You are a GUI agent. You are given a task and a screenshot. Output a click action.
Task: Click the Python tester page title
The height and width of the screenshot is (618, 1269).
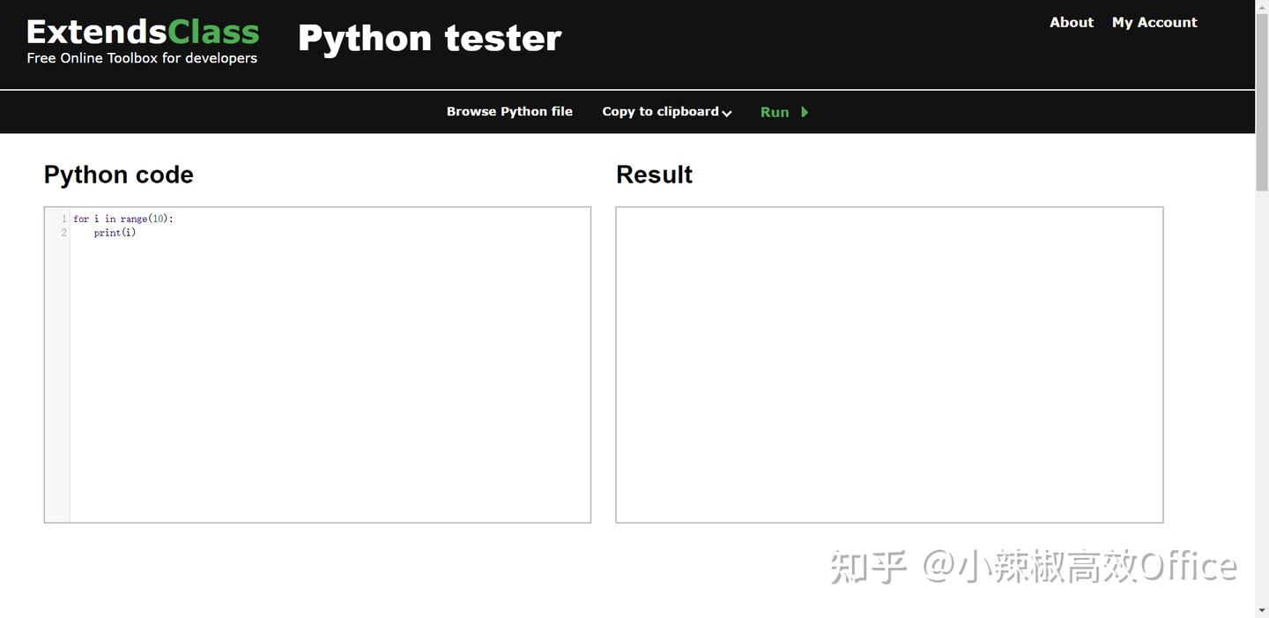429,37
